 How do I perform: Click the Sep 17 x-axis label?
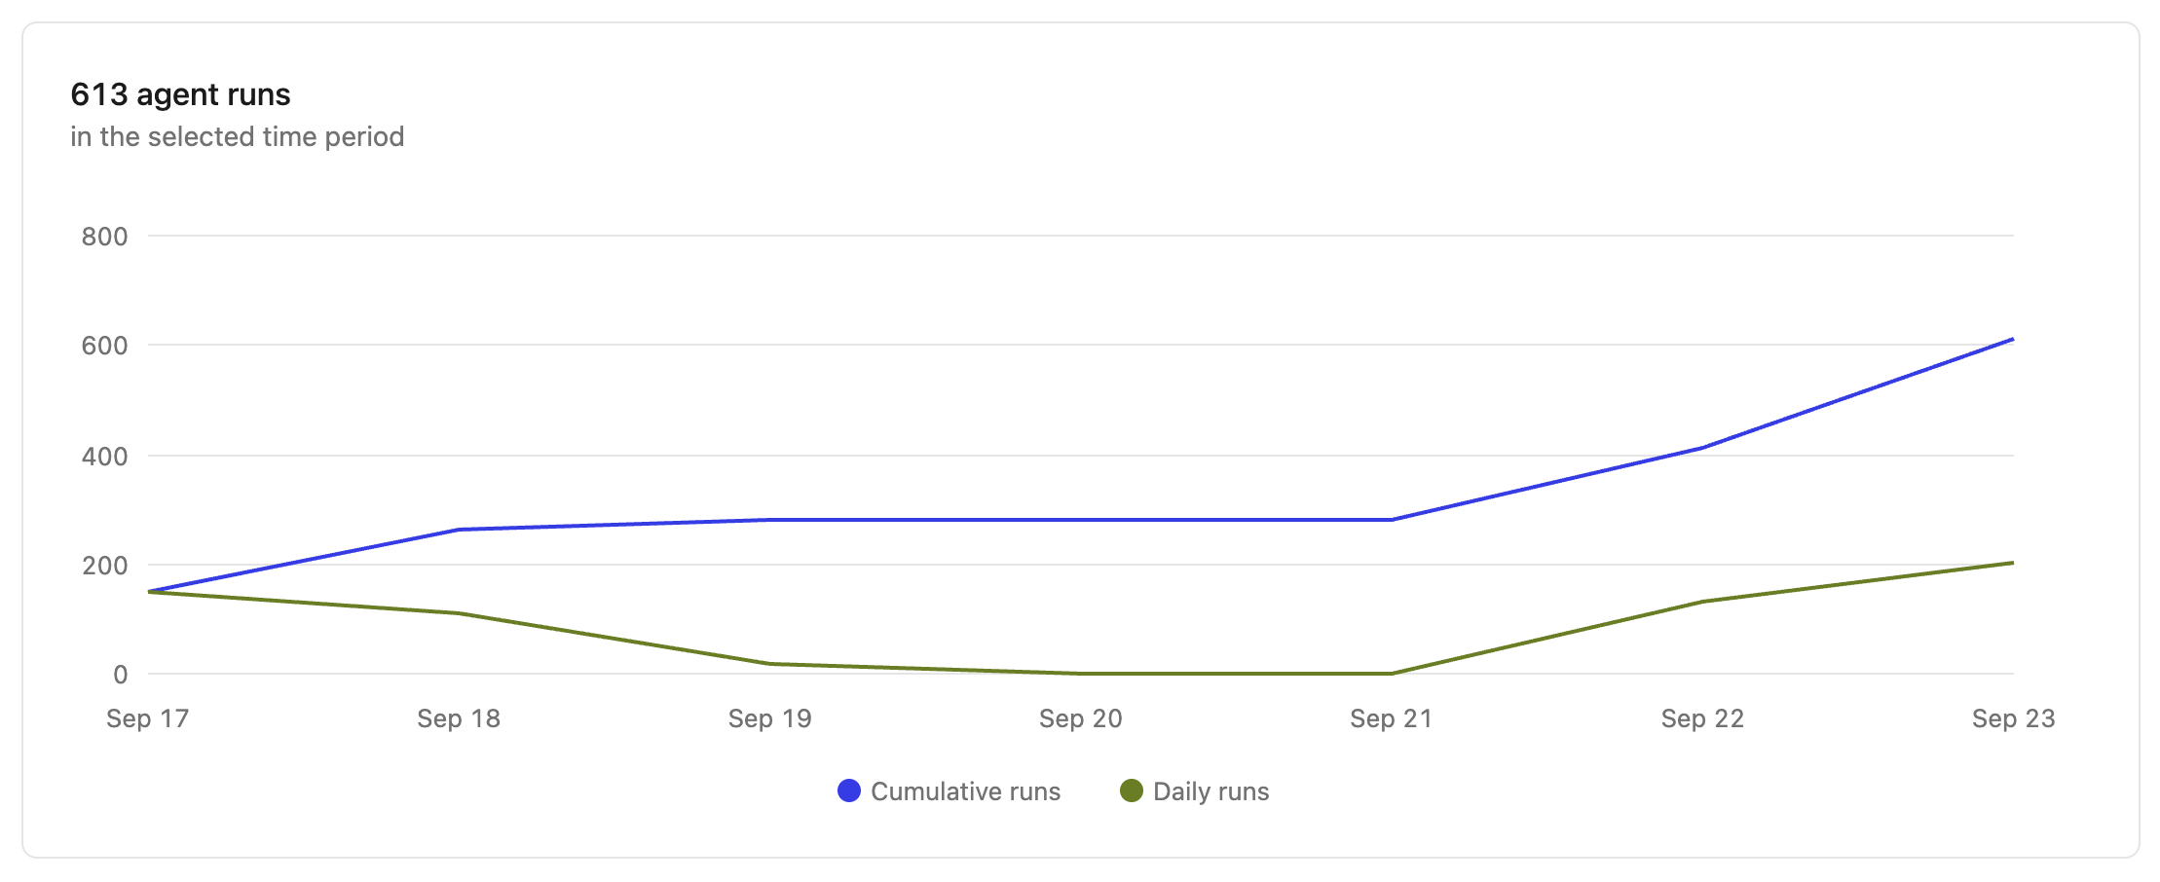tap(148, 718)
